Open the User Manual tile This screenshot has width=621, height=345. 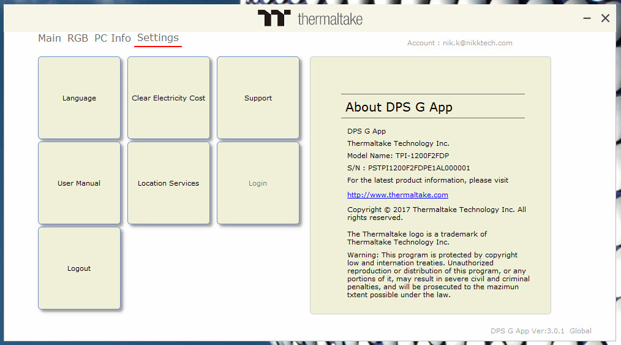(79, 183)
